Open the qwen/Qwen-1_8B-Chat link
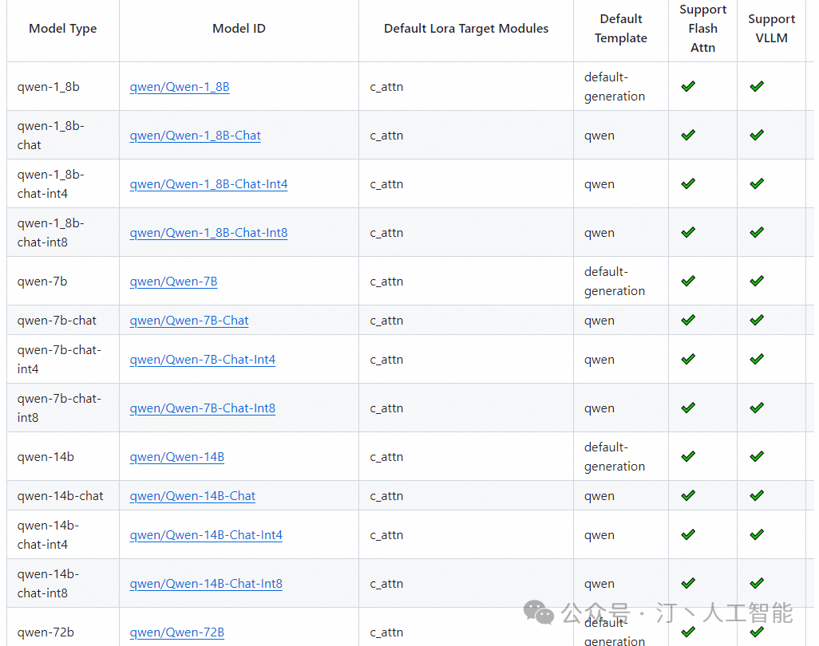The image size is (819, 646). (x=196, y=136)
